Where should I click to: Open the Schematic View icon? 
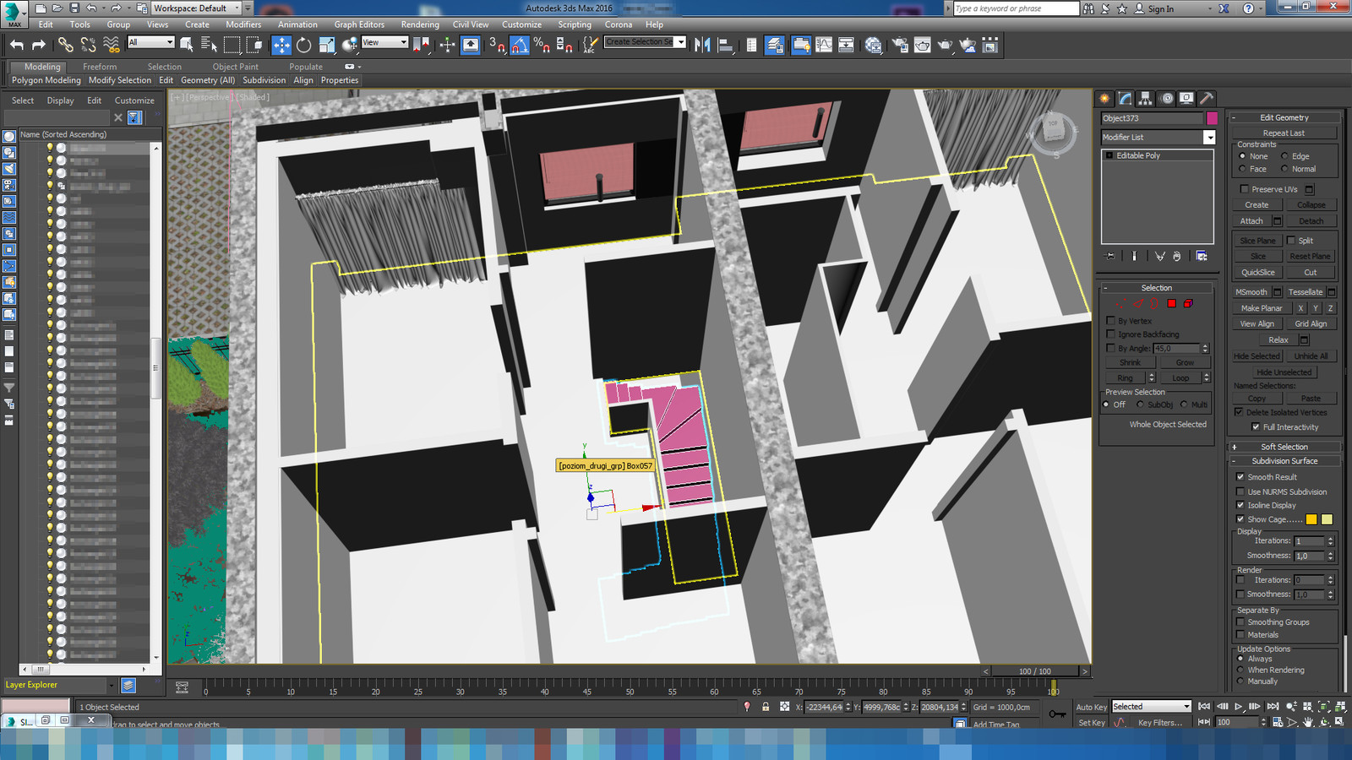tap(846, 45)
